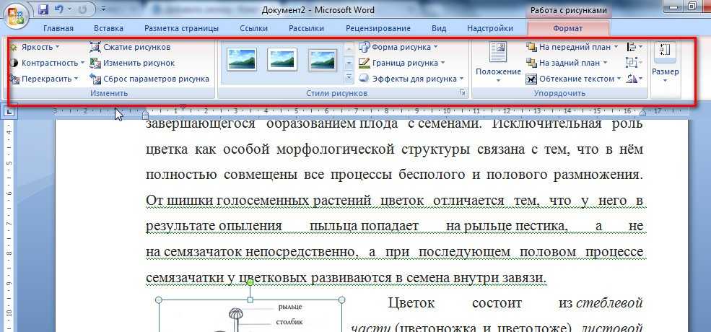The height and width of the screenshot is (332, 711).
Task: Click the tab stop selector on ruler corner
Action: (9, 111)
